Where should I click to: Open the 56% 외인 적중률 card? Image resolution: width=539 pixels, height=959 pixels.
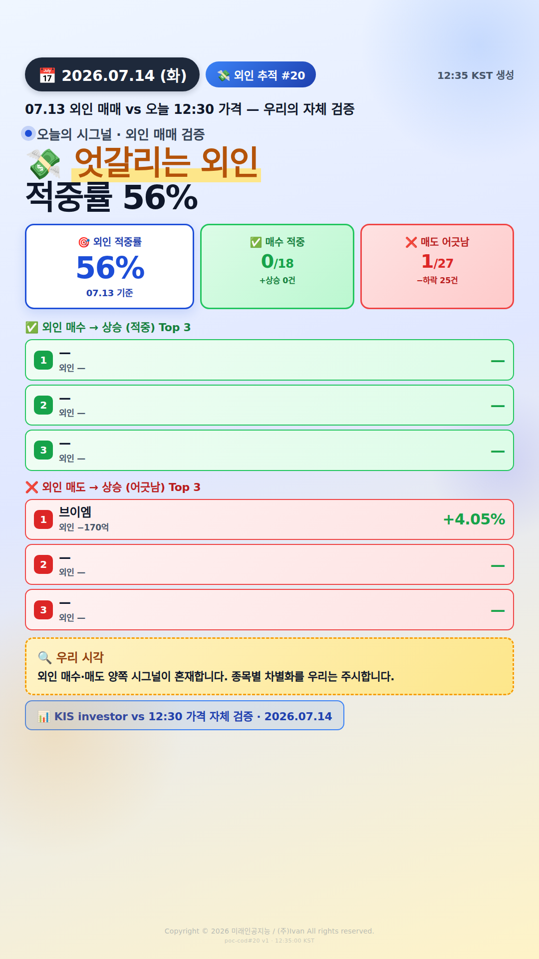pos(109,266)
